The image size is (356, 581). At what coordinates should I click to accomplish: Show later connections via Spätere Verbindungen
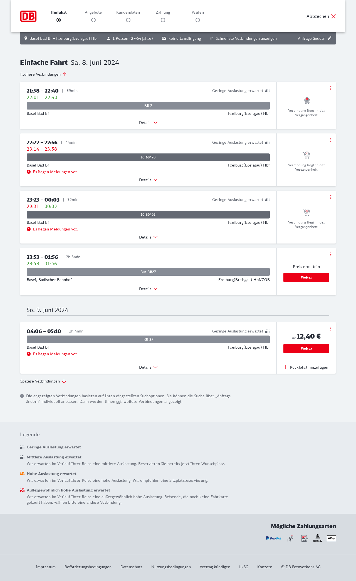[x=43, y=381]
